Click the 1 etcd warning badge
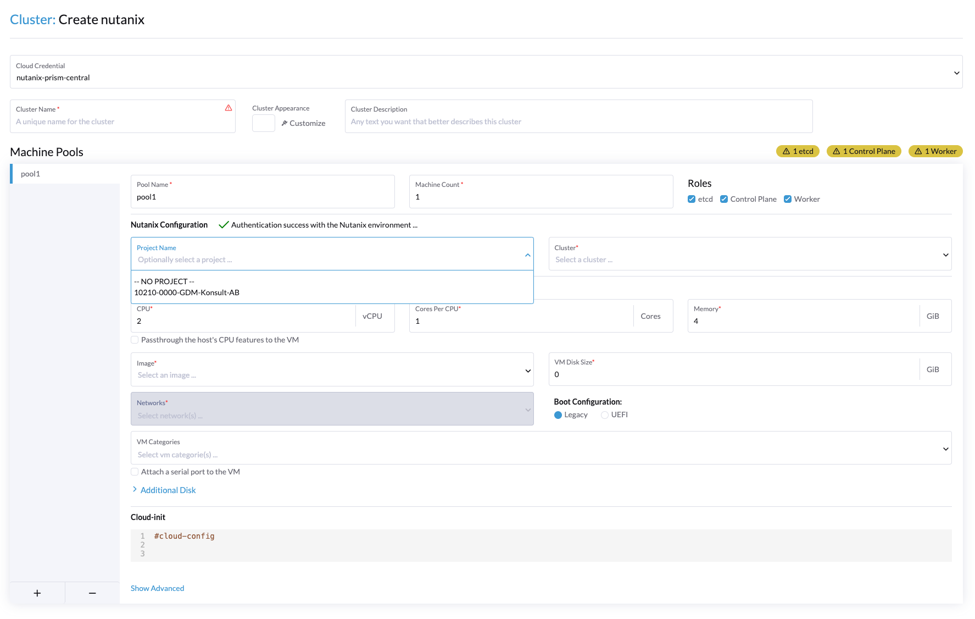 pos(798,151)
